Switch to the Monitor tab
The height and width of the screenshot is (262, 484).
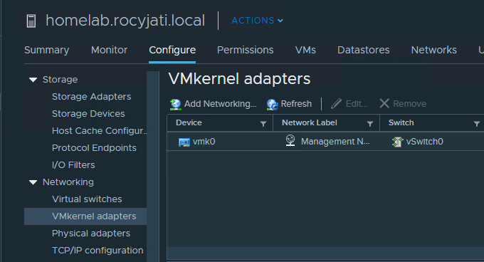click(110, 50)
